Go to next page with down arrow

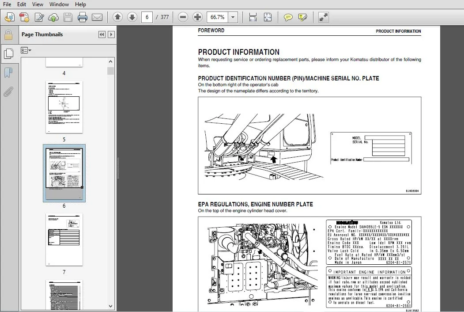tap(132, 17)
